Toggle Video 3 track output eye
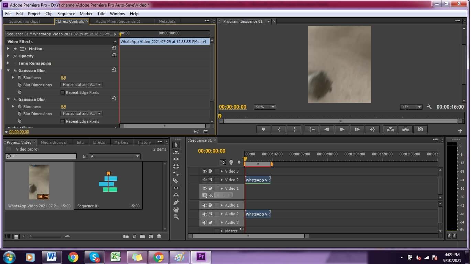 (204, 171)
